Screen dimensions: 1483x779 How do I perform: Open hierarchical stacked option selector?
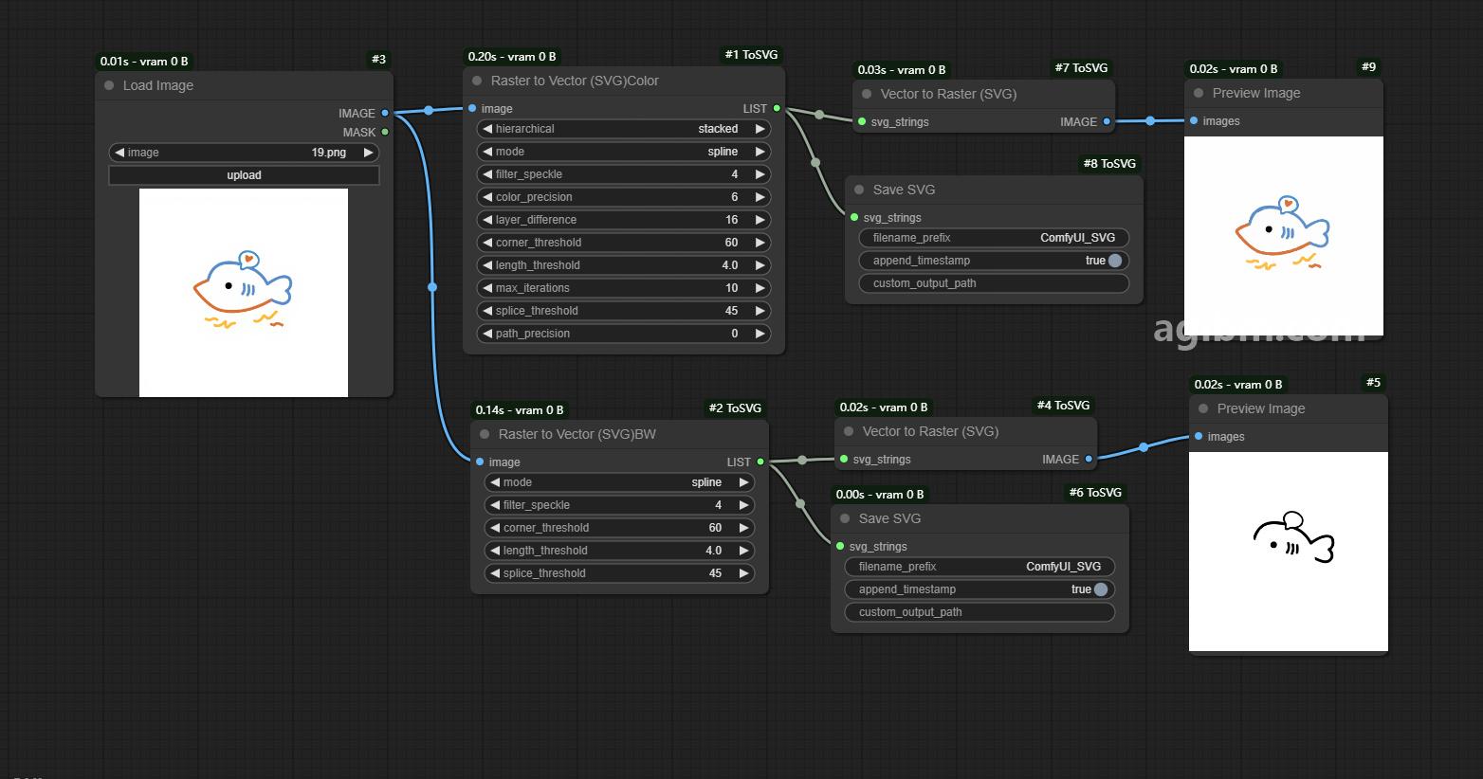[624, 129]
